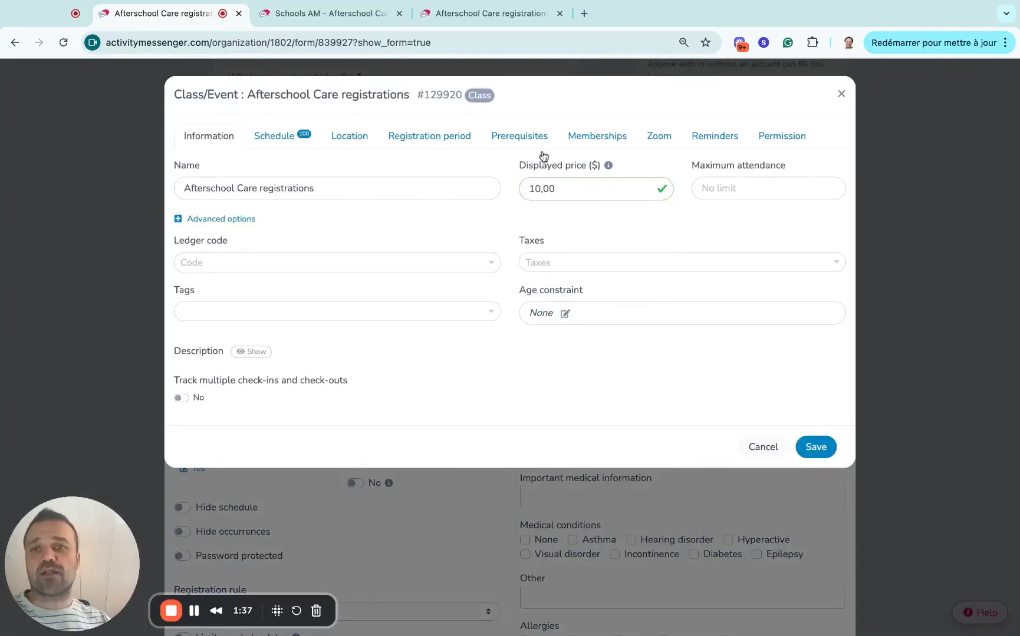Image resolution: width=1020 pixels, height=636 pixels.
Task: Click the info icon beside Displayed price
Action: click(608, 165)
